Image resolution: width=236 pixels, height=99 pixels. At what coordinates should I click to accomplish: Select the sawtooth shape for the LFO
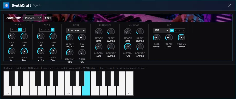(179, 30)
